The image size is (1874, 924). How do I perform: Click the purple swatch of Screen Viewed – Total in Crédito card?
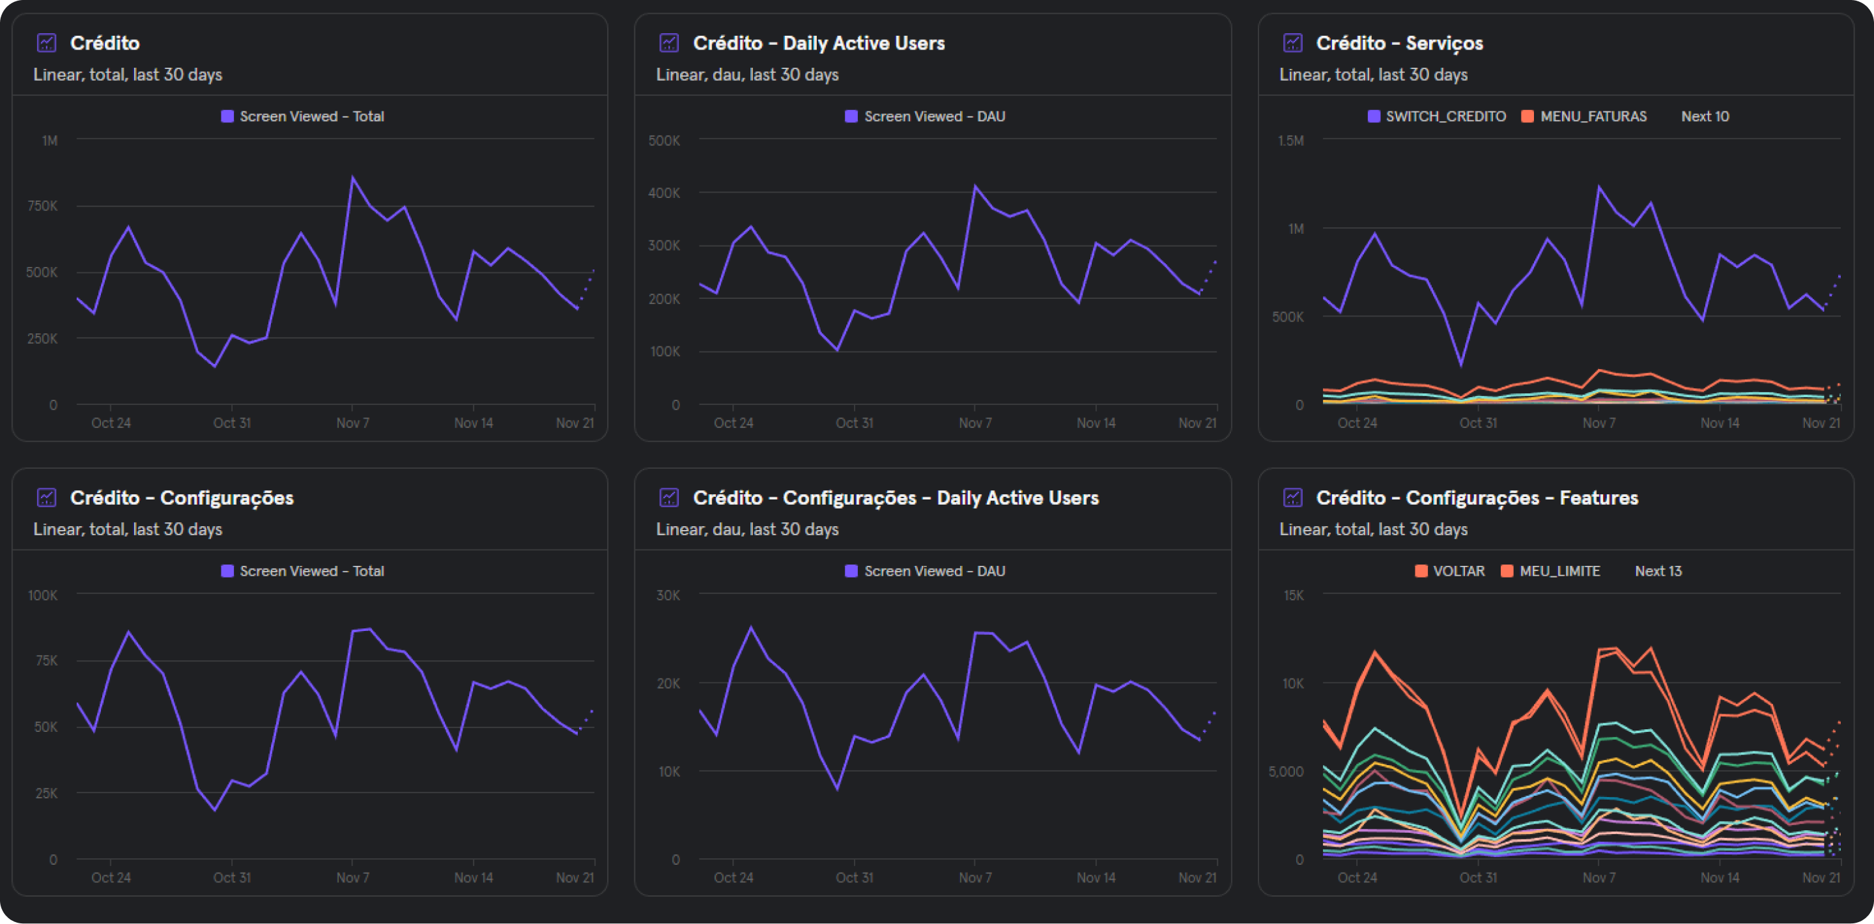click(227, 117)
